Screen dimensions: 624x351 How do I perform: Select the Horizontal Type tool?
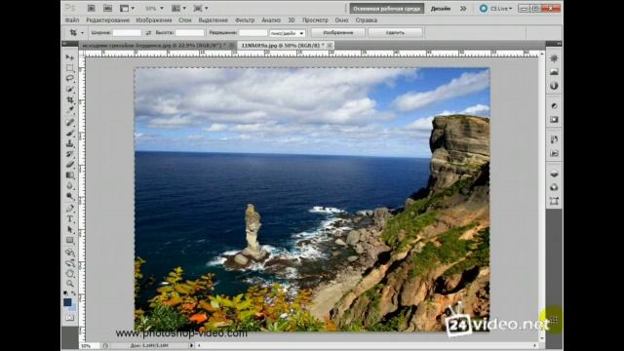click(x=70, y=218)
